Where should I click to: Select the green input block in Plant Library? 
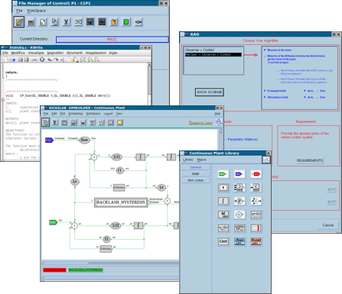pos(223,174)
